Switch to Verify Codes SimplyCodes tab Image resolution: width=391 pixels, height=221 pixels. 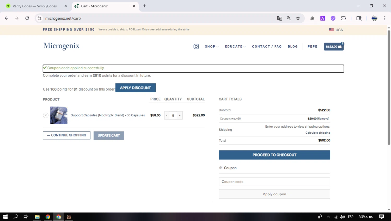click(x=35, y=6)
